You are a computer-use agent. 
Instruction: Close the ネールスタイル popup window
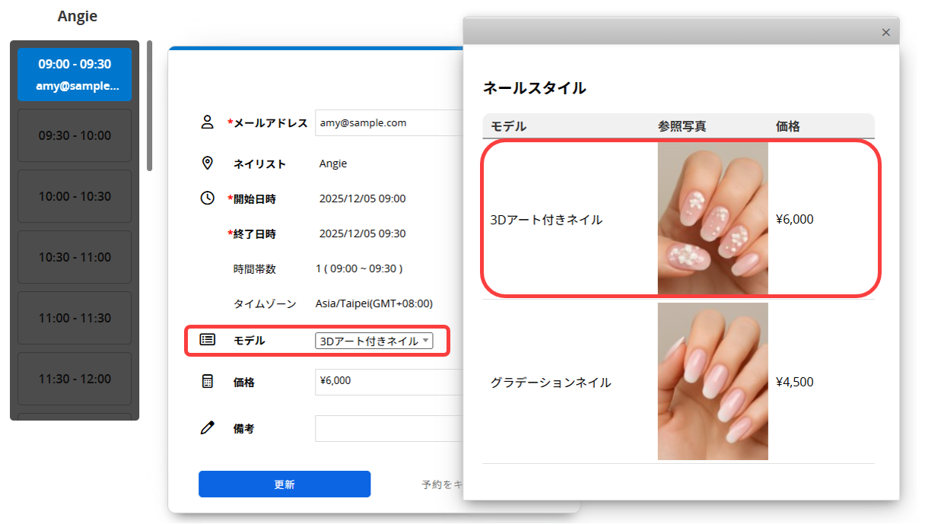point(885,33)
